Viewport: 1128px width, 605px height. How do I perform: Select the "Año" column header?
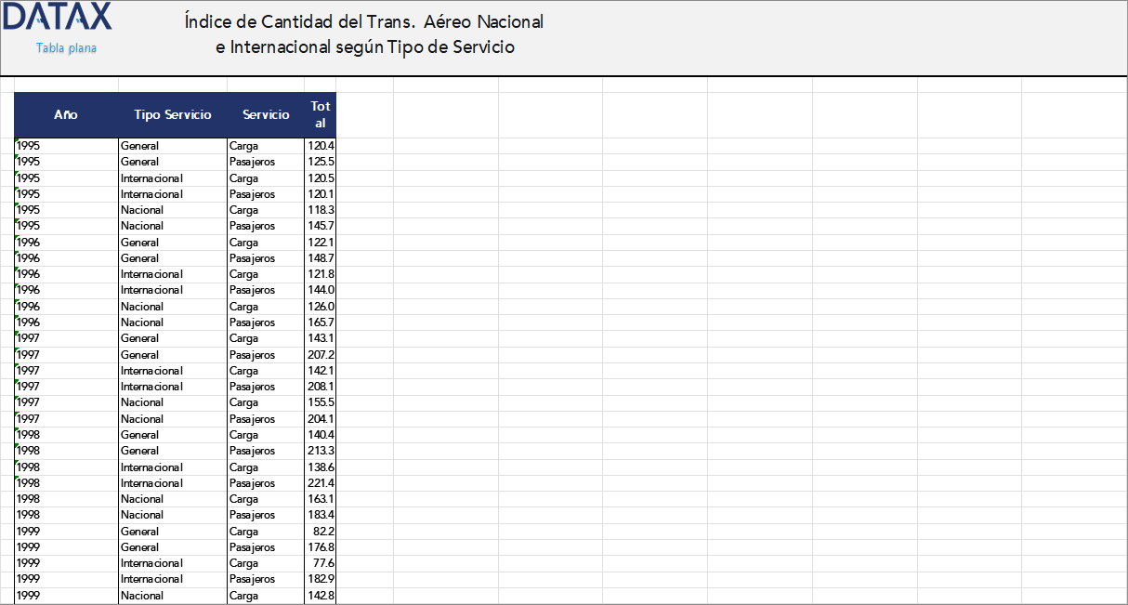point(66,115)
